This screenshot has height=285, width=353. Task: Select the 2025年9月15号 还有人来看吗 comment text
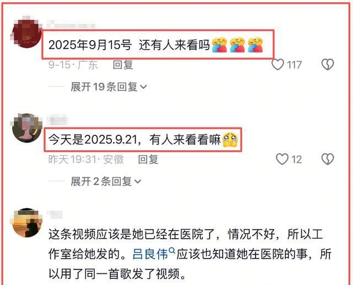(156, 45)
